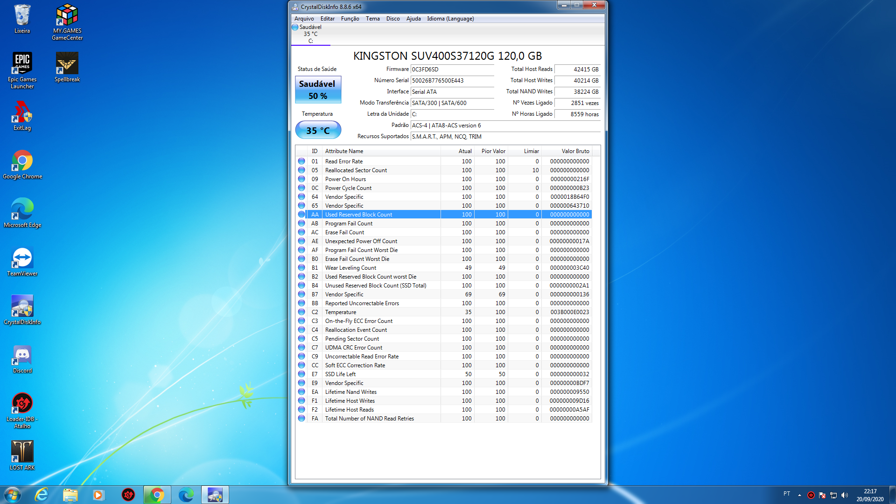Open the Windows Start menu
Screen dimensions: 896x504
coord(13,495)
